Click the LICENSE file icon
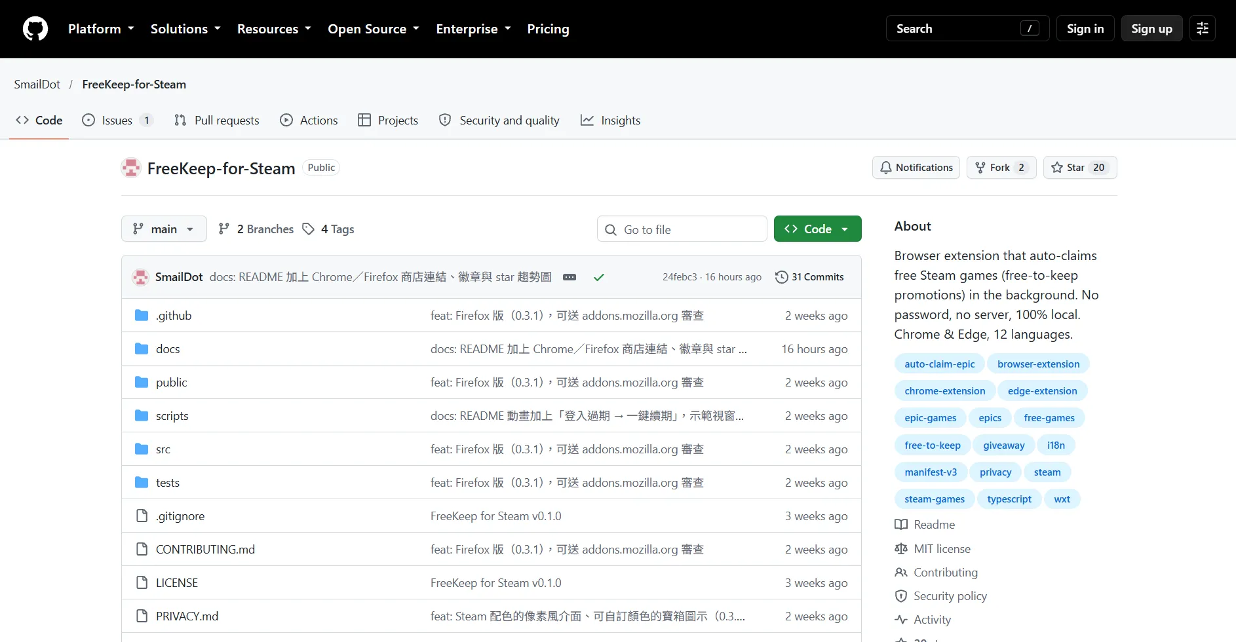Viewport: 1236px width, 642px height. point(142,582)
